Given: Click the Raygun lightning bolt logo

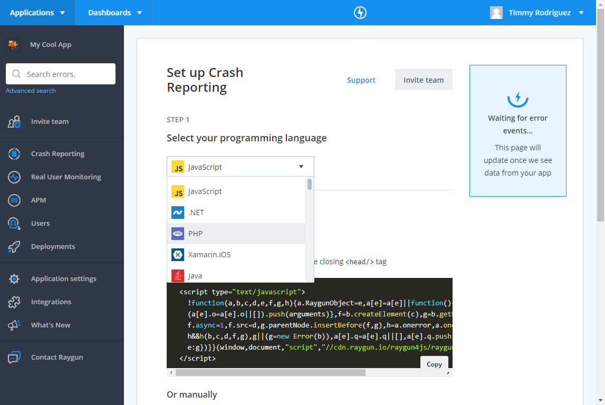Looking at the screenshot, I should 360,13.
